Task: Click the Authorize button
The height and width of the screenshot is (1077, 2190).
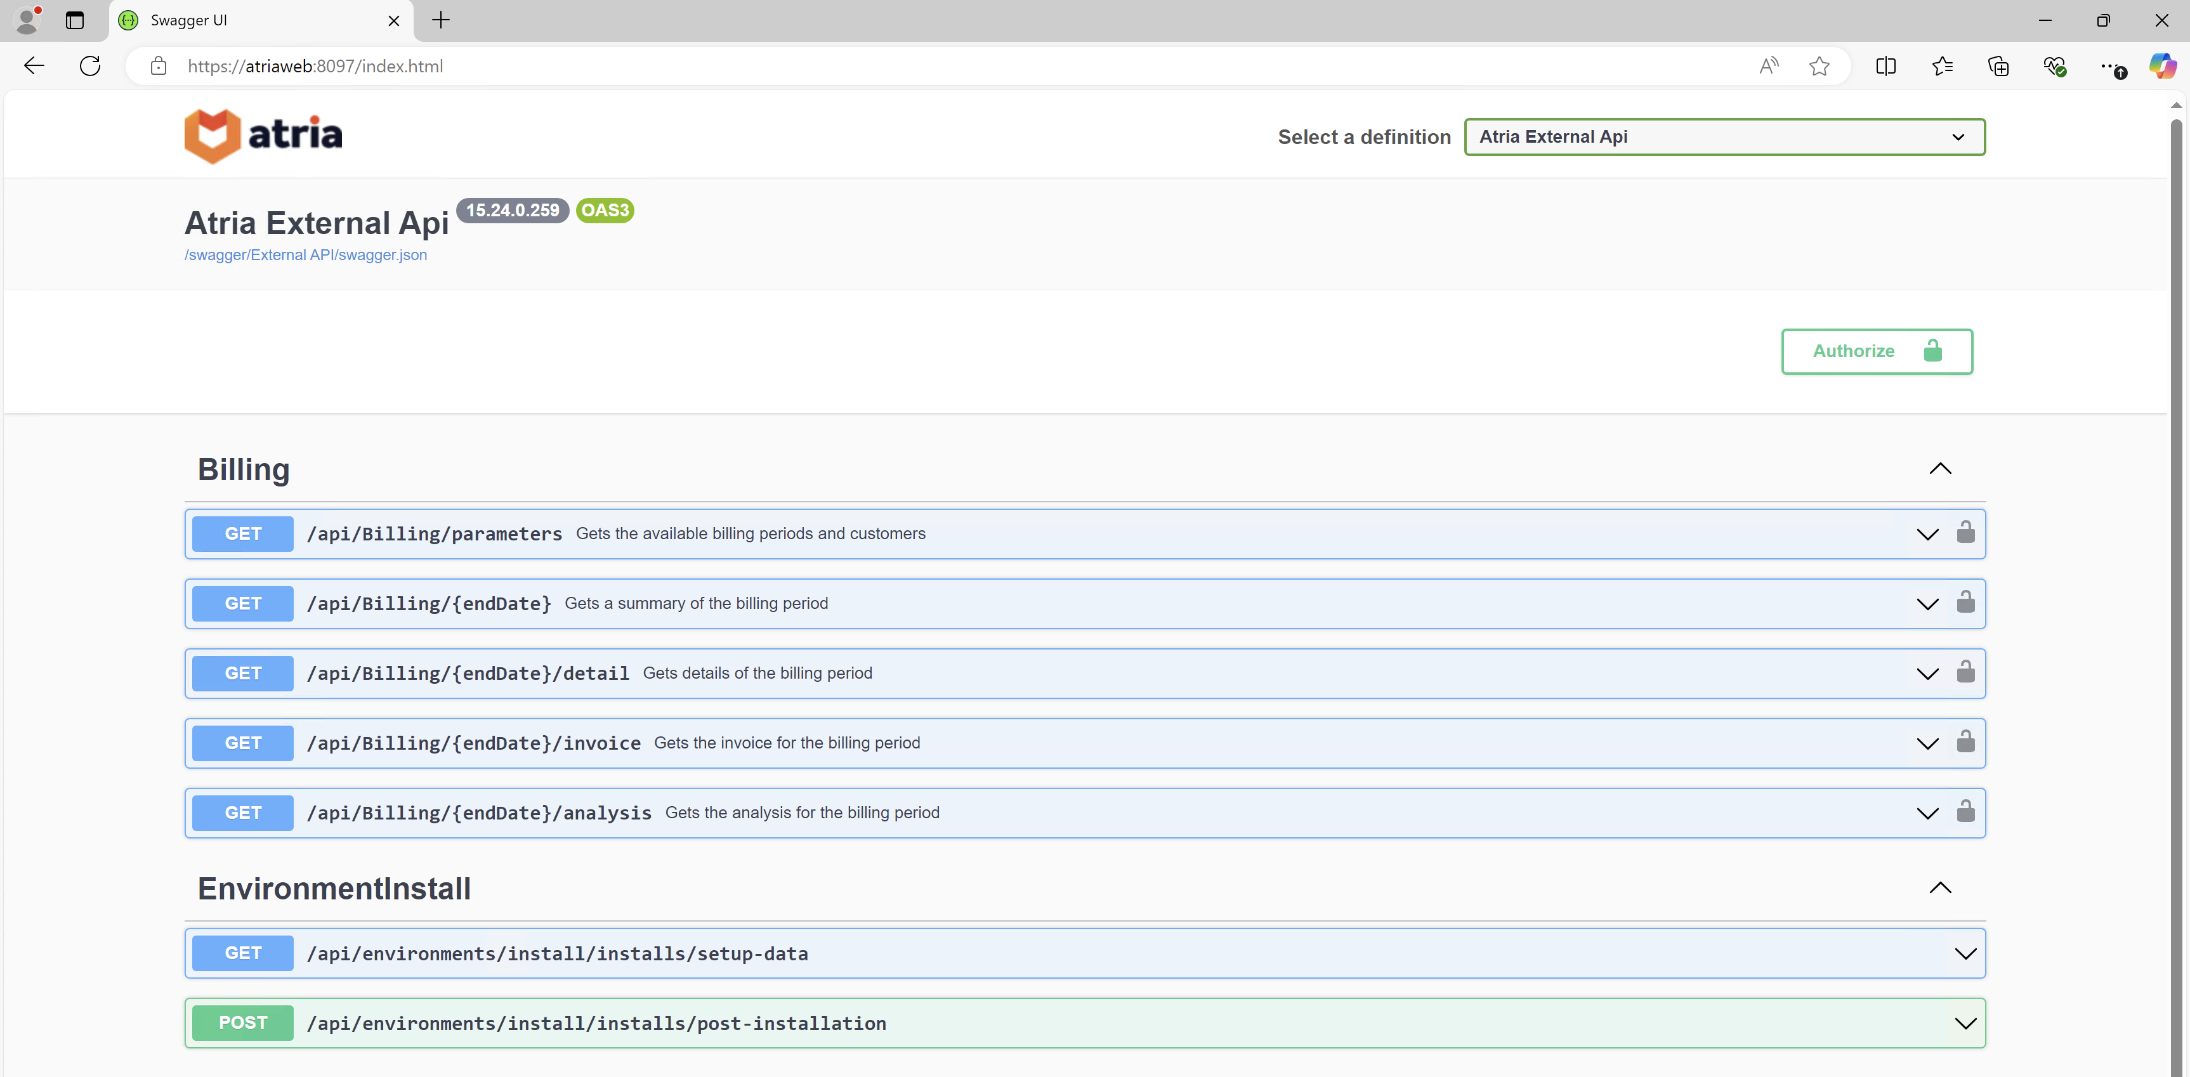Action: point(1877,351)
